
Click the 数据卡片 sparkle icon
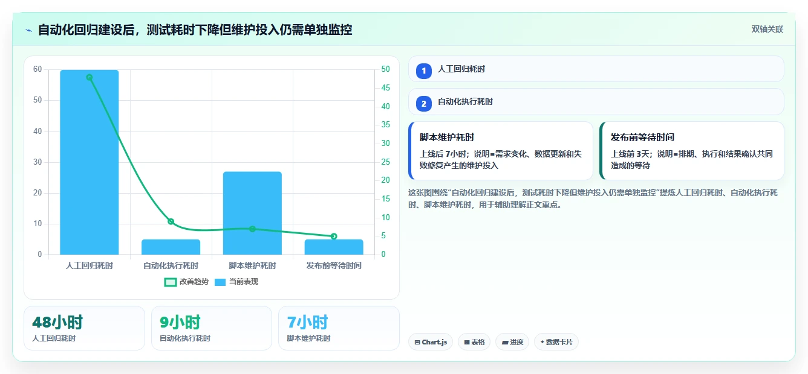542,342
